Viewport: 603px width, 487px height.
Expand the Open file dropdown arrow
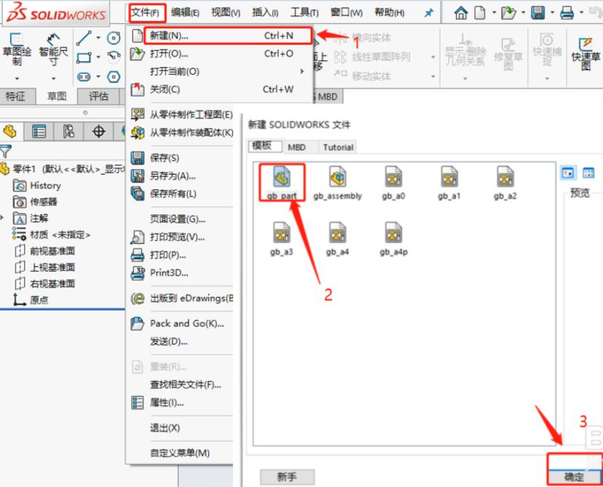point(523,13)
